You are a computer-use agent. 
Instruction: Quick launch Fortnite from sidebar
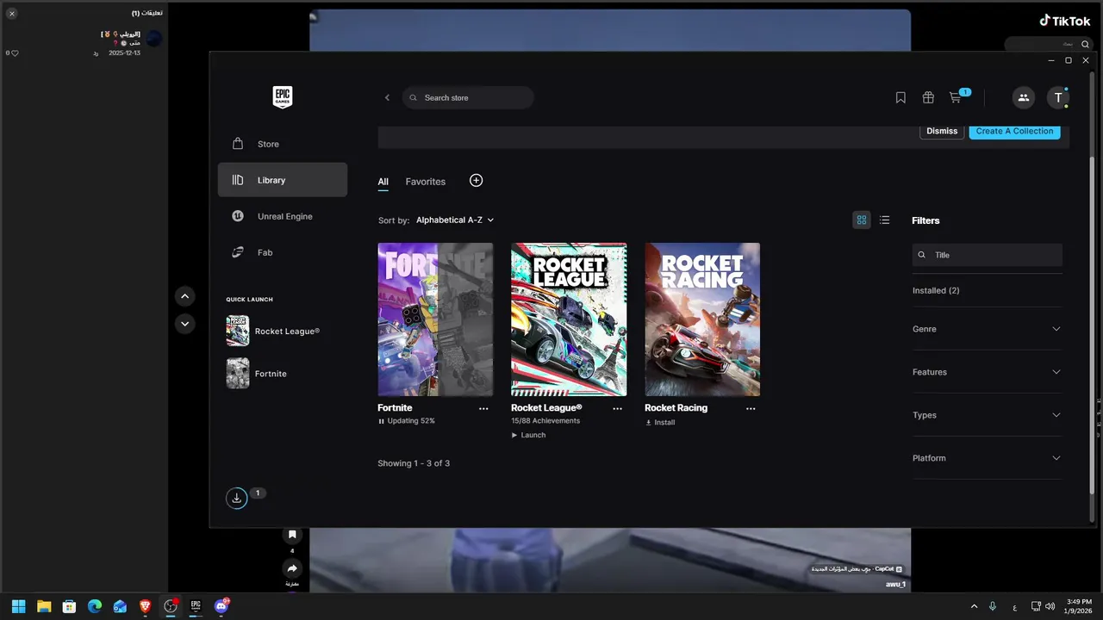point(257,374)
